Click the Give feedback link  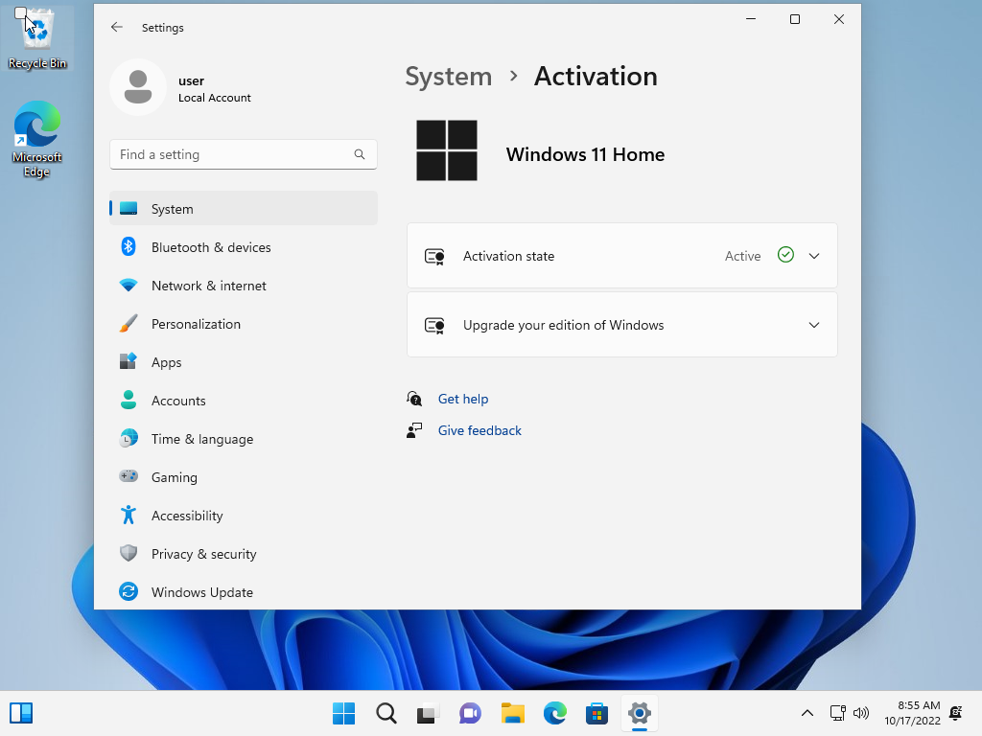(x=479, y=430)
